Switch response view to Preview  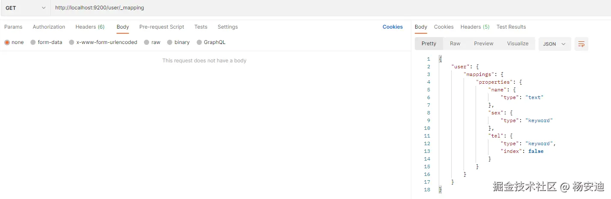click(484, 44)
